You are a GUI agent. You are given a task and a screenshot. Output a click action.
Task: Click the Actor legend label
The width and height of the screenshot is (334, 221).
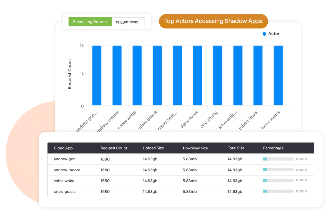[274, 34]
